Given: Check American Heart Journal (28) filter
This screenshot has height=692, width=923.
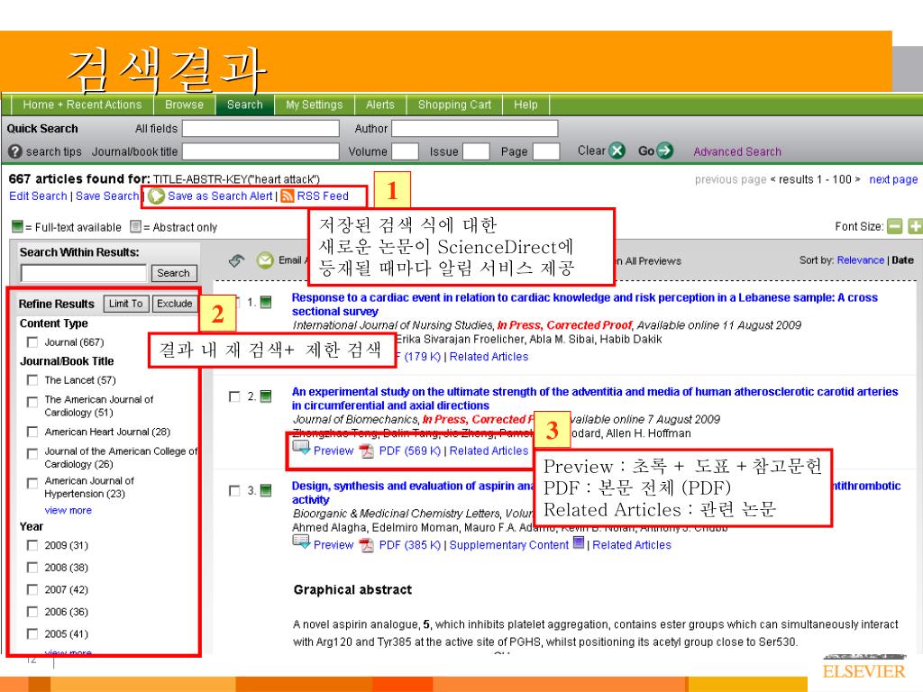Looking at the screenshot, I should tap(32, 432).
